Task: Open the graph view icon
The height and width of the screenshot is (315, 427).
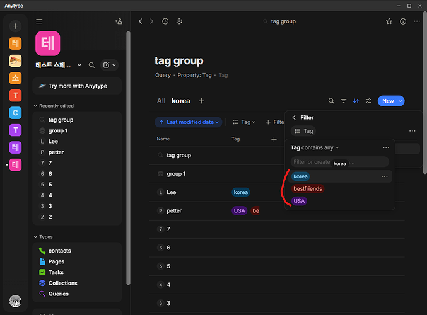Action: [179, 21]
